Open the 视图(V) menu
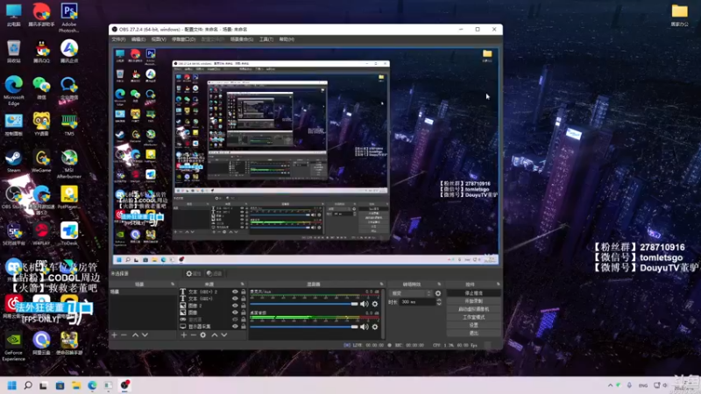The image size is (701, 394). (159, 39)
